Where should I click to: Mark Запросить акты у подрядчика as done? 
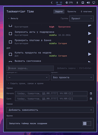click(10, 34)
